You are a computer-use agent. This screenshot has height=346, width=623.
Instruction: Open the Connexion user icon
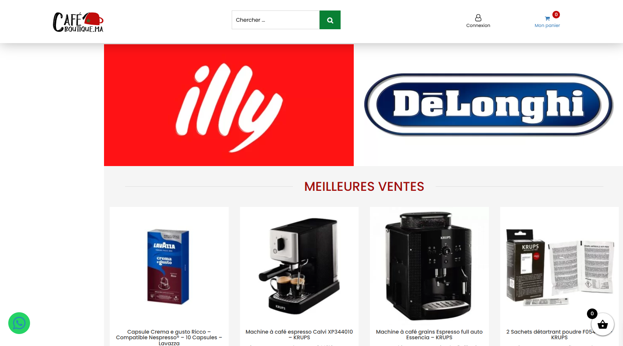pyautogui.click(x=478, y=18)
